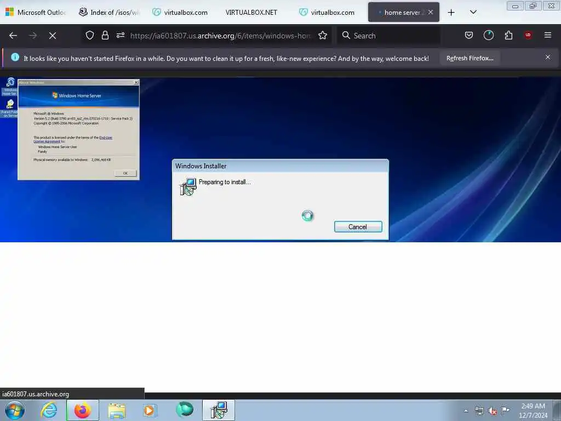Stop loading the page with the X button
The width and height of the screenshot is (561, 421).
(53, 36)
